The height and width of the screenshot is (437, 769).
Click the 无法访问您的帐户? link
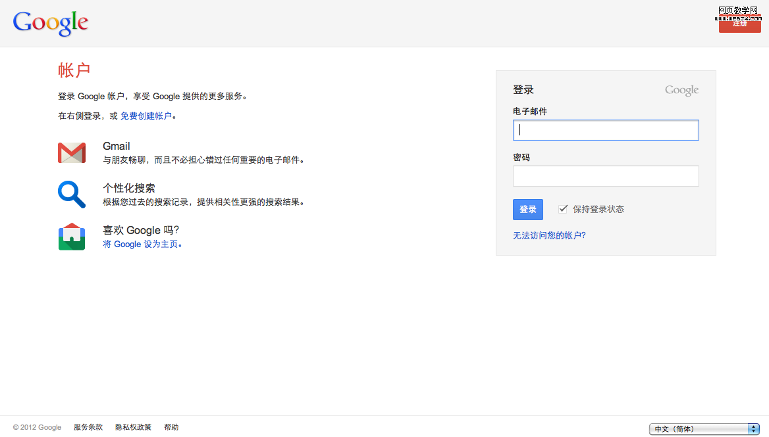point(549,235)
